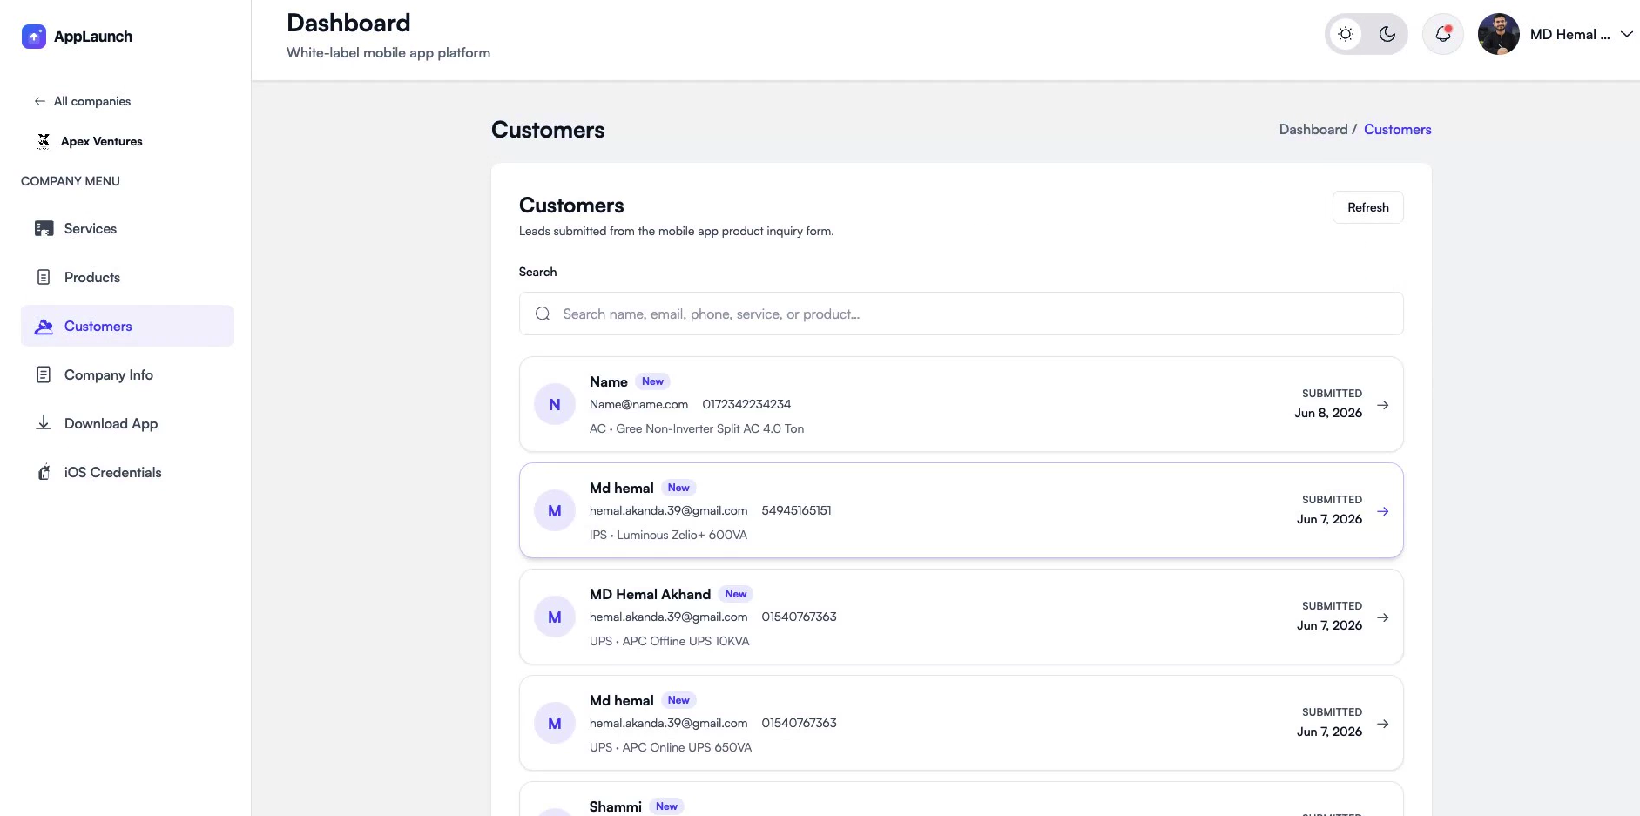1640x816 pixels.
Task: Open the APC Online UPS 650VA lead arrow
Action: [1383, 724]
